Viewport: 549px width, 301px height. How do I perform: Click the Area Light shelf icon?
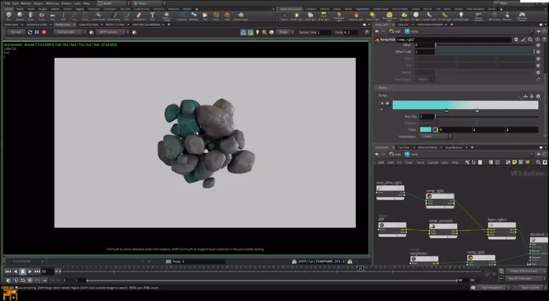click(x=323, y=16)
